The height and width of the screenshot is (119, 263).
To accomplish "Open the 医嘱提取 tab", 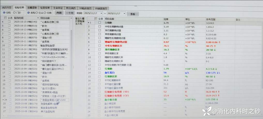I will [32, 8].
